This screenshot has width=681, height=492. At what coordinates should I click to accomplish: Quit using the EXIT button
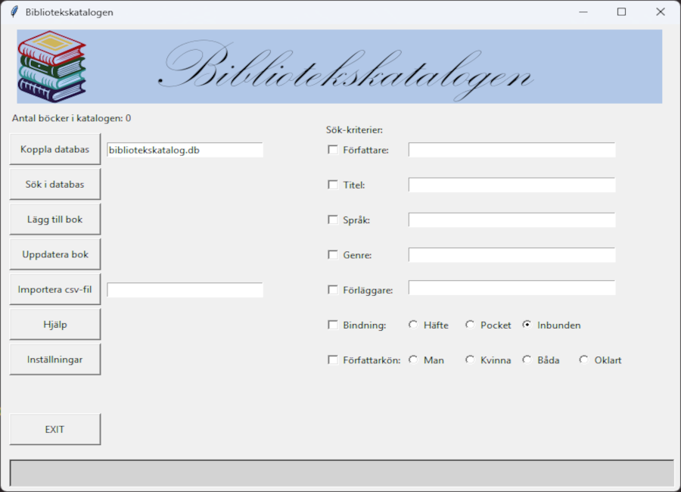tap(55, 429)
